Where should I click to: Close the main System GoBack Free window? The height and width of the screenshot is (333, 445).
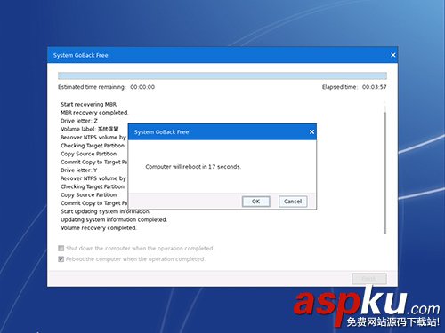pos(393,55)
